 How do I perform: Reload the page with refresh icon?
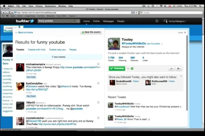point(136,13)
